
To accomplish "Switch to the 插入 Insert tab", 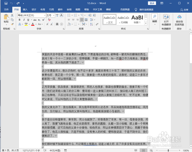I will coord(25,10).
